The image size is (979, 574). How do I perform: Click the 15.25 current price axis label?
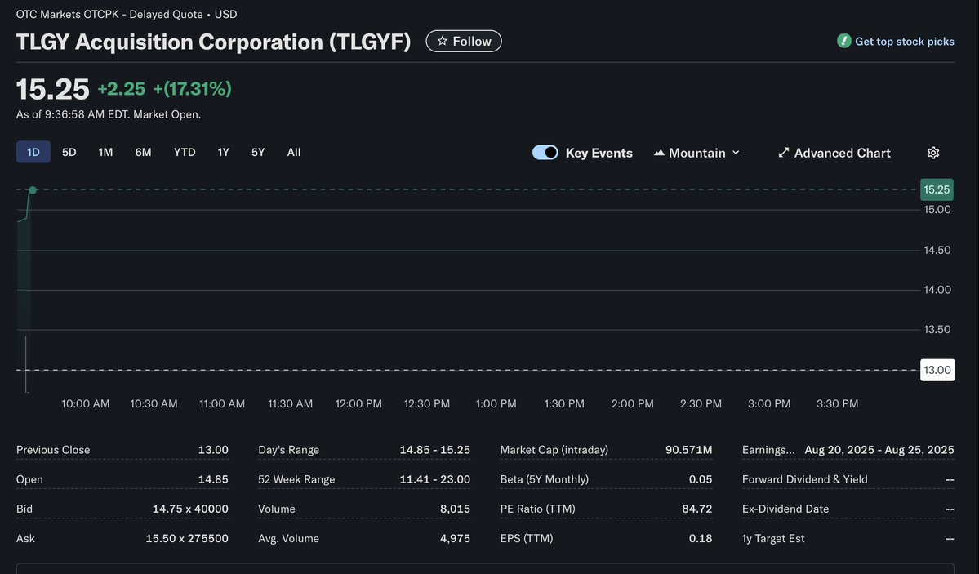[937, 190]
